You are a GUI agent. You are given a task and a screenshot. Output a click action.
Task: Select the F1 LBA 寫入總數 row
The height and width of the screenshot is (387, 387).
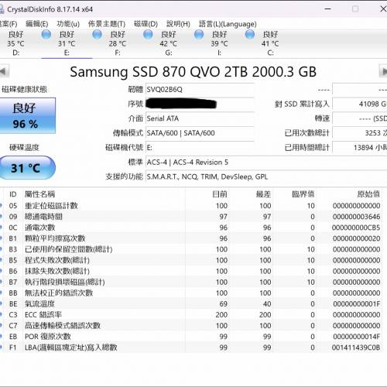191,348
